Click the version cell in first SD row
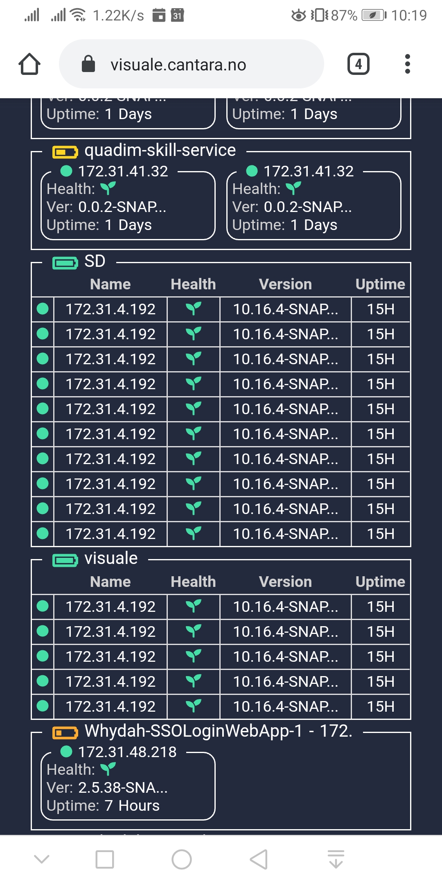Viewport: 442px width, 884px height. (x=286, y=309)
